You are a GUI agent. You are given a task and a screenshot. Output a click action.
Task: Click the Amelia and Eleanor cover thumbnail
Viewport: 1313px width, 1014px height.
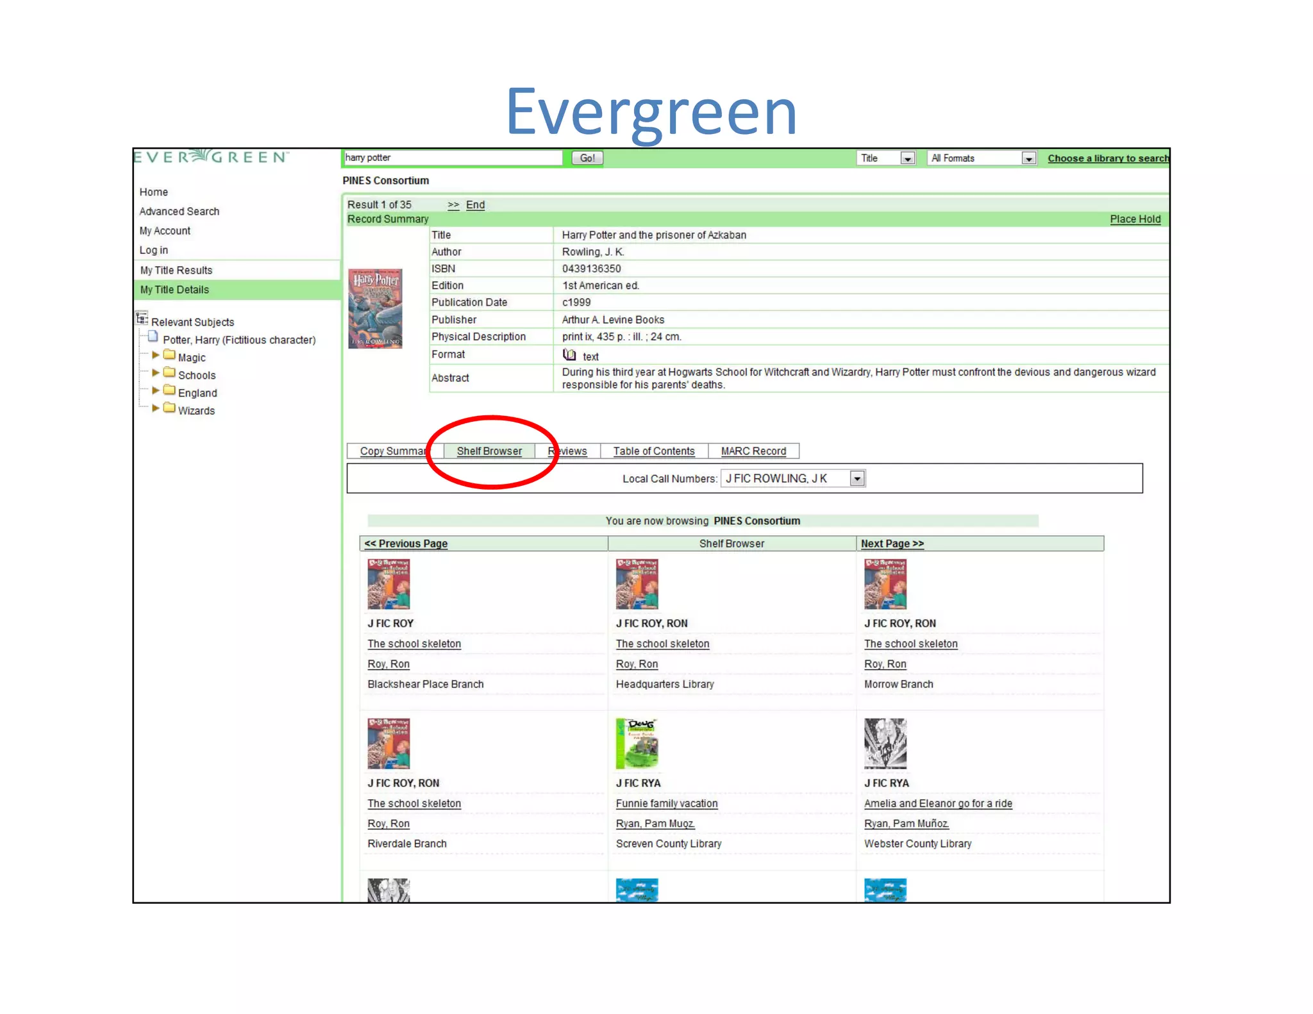[885, 743]
